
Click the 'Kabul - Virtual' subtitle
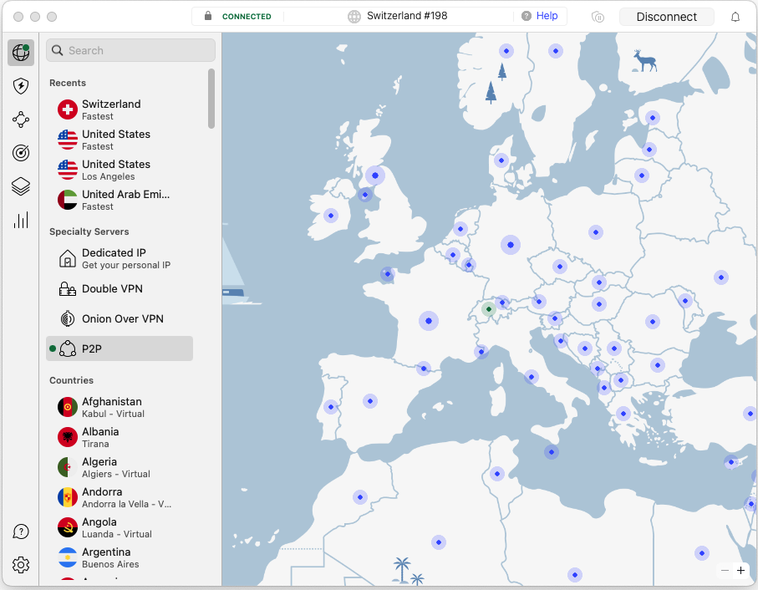(x=113, y=415)
